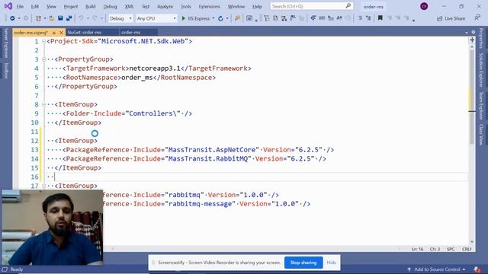Click the Visual Studio logo icon
The height and width of the screenshot is (274, 488).
click(x=8, y=6)
